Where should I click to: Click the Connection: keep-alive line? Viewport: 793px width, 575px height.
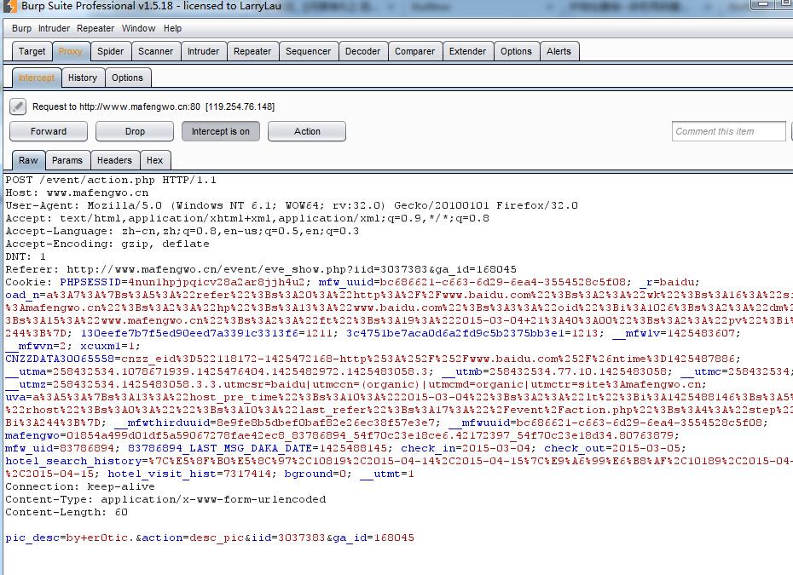pos(80,486)
